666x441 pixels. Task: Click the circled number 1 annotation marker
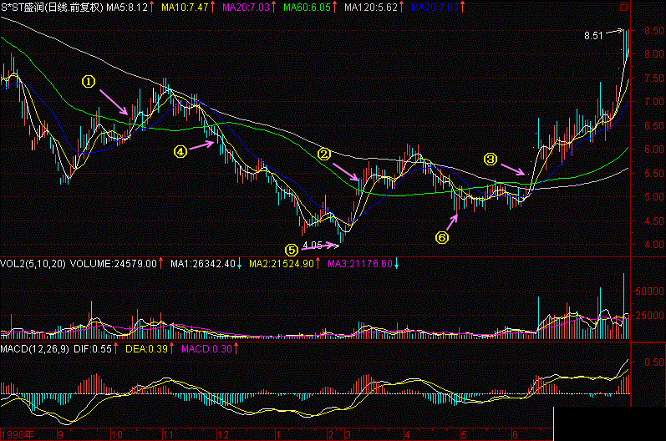tap(89, 81)
